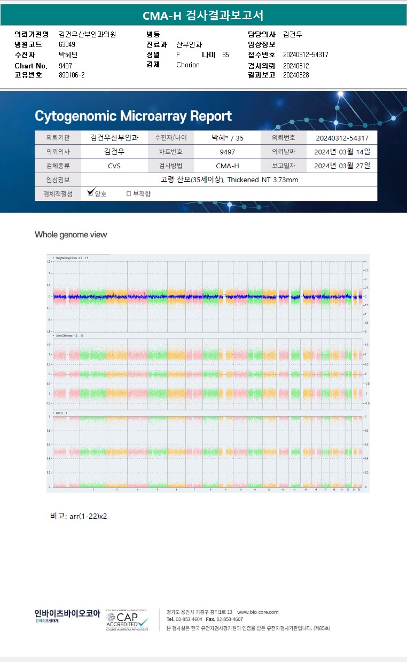Toggle the 양호 specimen adequacy checkbox

(91, 193)
